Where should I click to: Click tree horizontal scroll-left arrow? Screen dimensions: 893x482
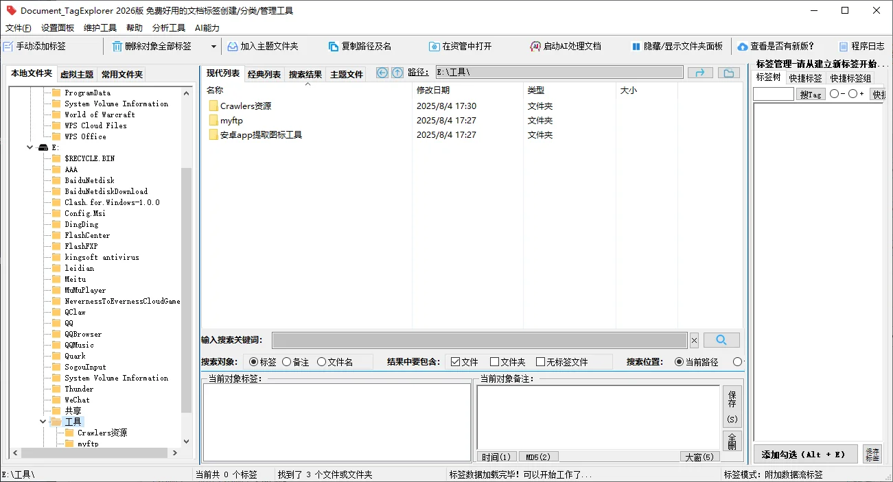15,453
